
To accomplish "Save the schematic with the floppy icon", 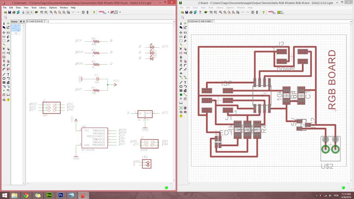I will [10, 12].
